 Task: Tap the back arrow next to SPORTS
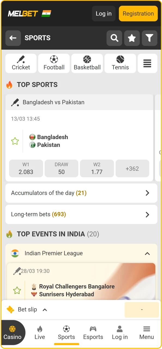pos(13,38)
